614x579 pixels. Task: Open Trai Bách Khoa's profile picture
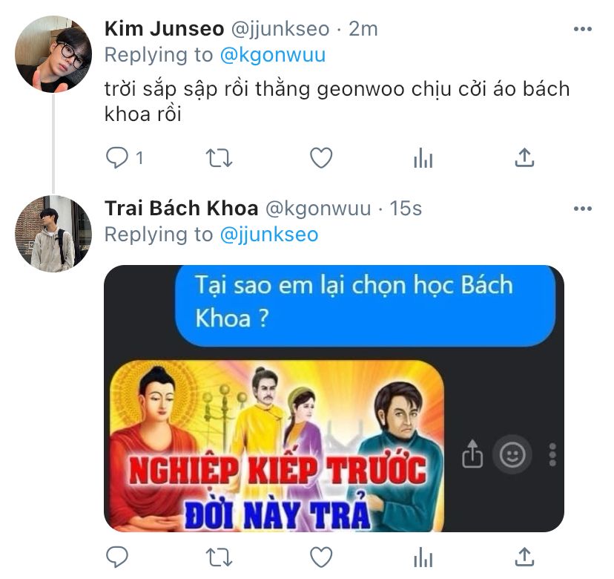(53, 233)
